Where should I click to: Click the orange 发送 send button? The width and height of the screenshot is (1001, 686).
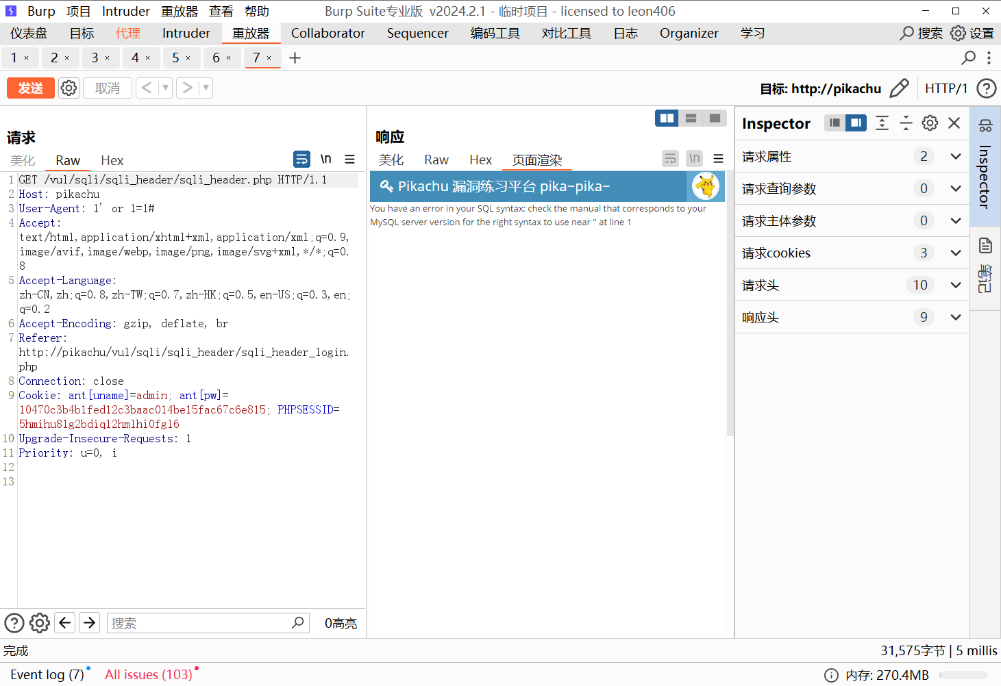31,88
